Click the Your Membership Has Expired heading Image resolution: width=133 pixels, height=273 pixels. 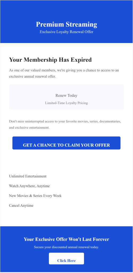pos(50,60)
